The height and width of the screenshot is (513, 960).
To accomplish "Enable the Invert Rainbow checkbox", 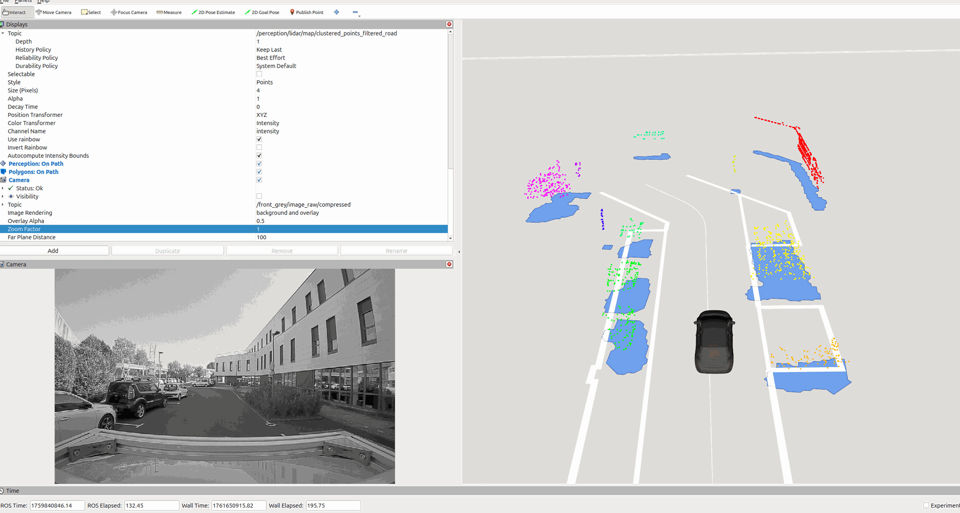I will pos(259,147).
